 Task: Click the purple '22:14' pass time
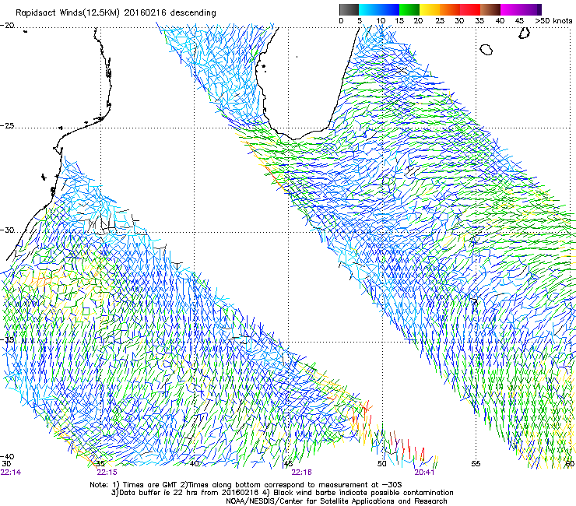11,473
